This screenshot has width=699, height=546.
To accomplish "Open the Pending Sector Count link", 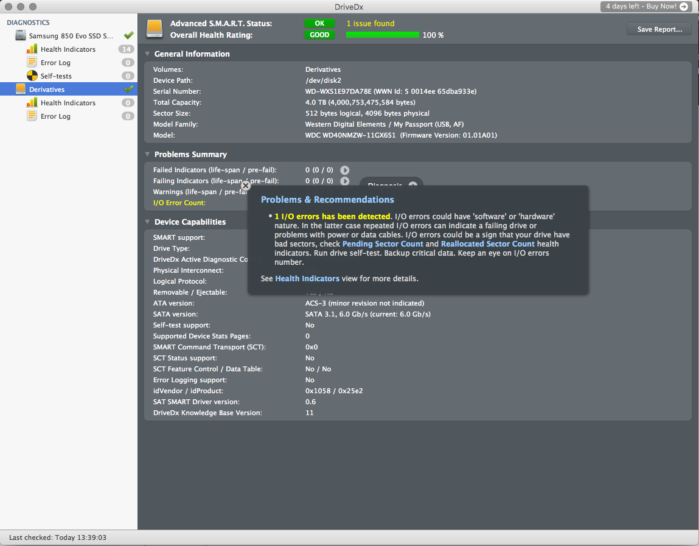I will pyautogui.click(x=383, y=244).
